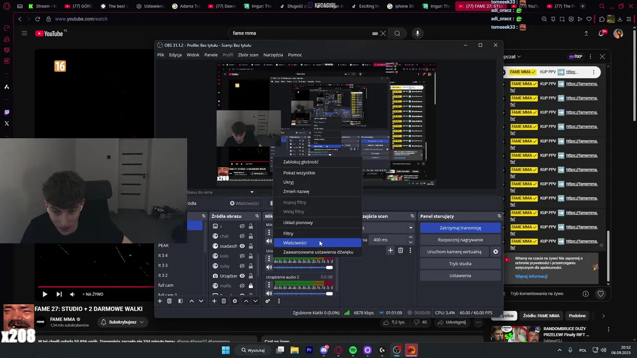Add a new scene with plus icon

[x=160, y=301]
